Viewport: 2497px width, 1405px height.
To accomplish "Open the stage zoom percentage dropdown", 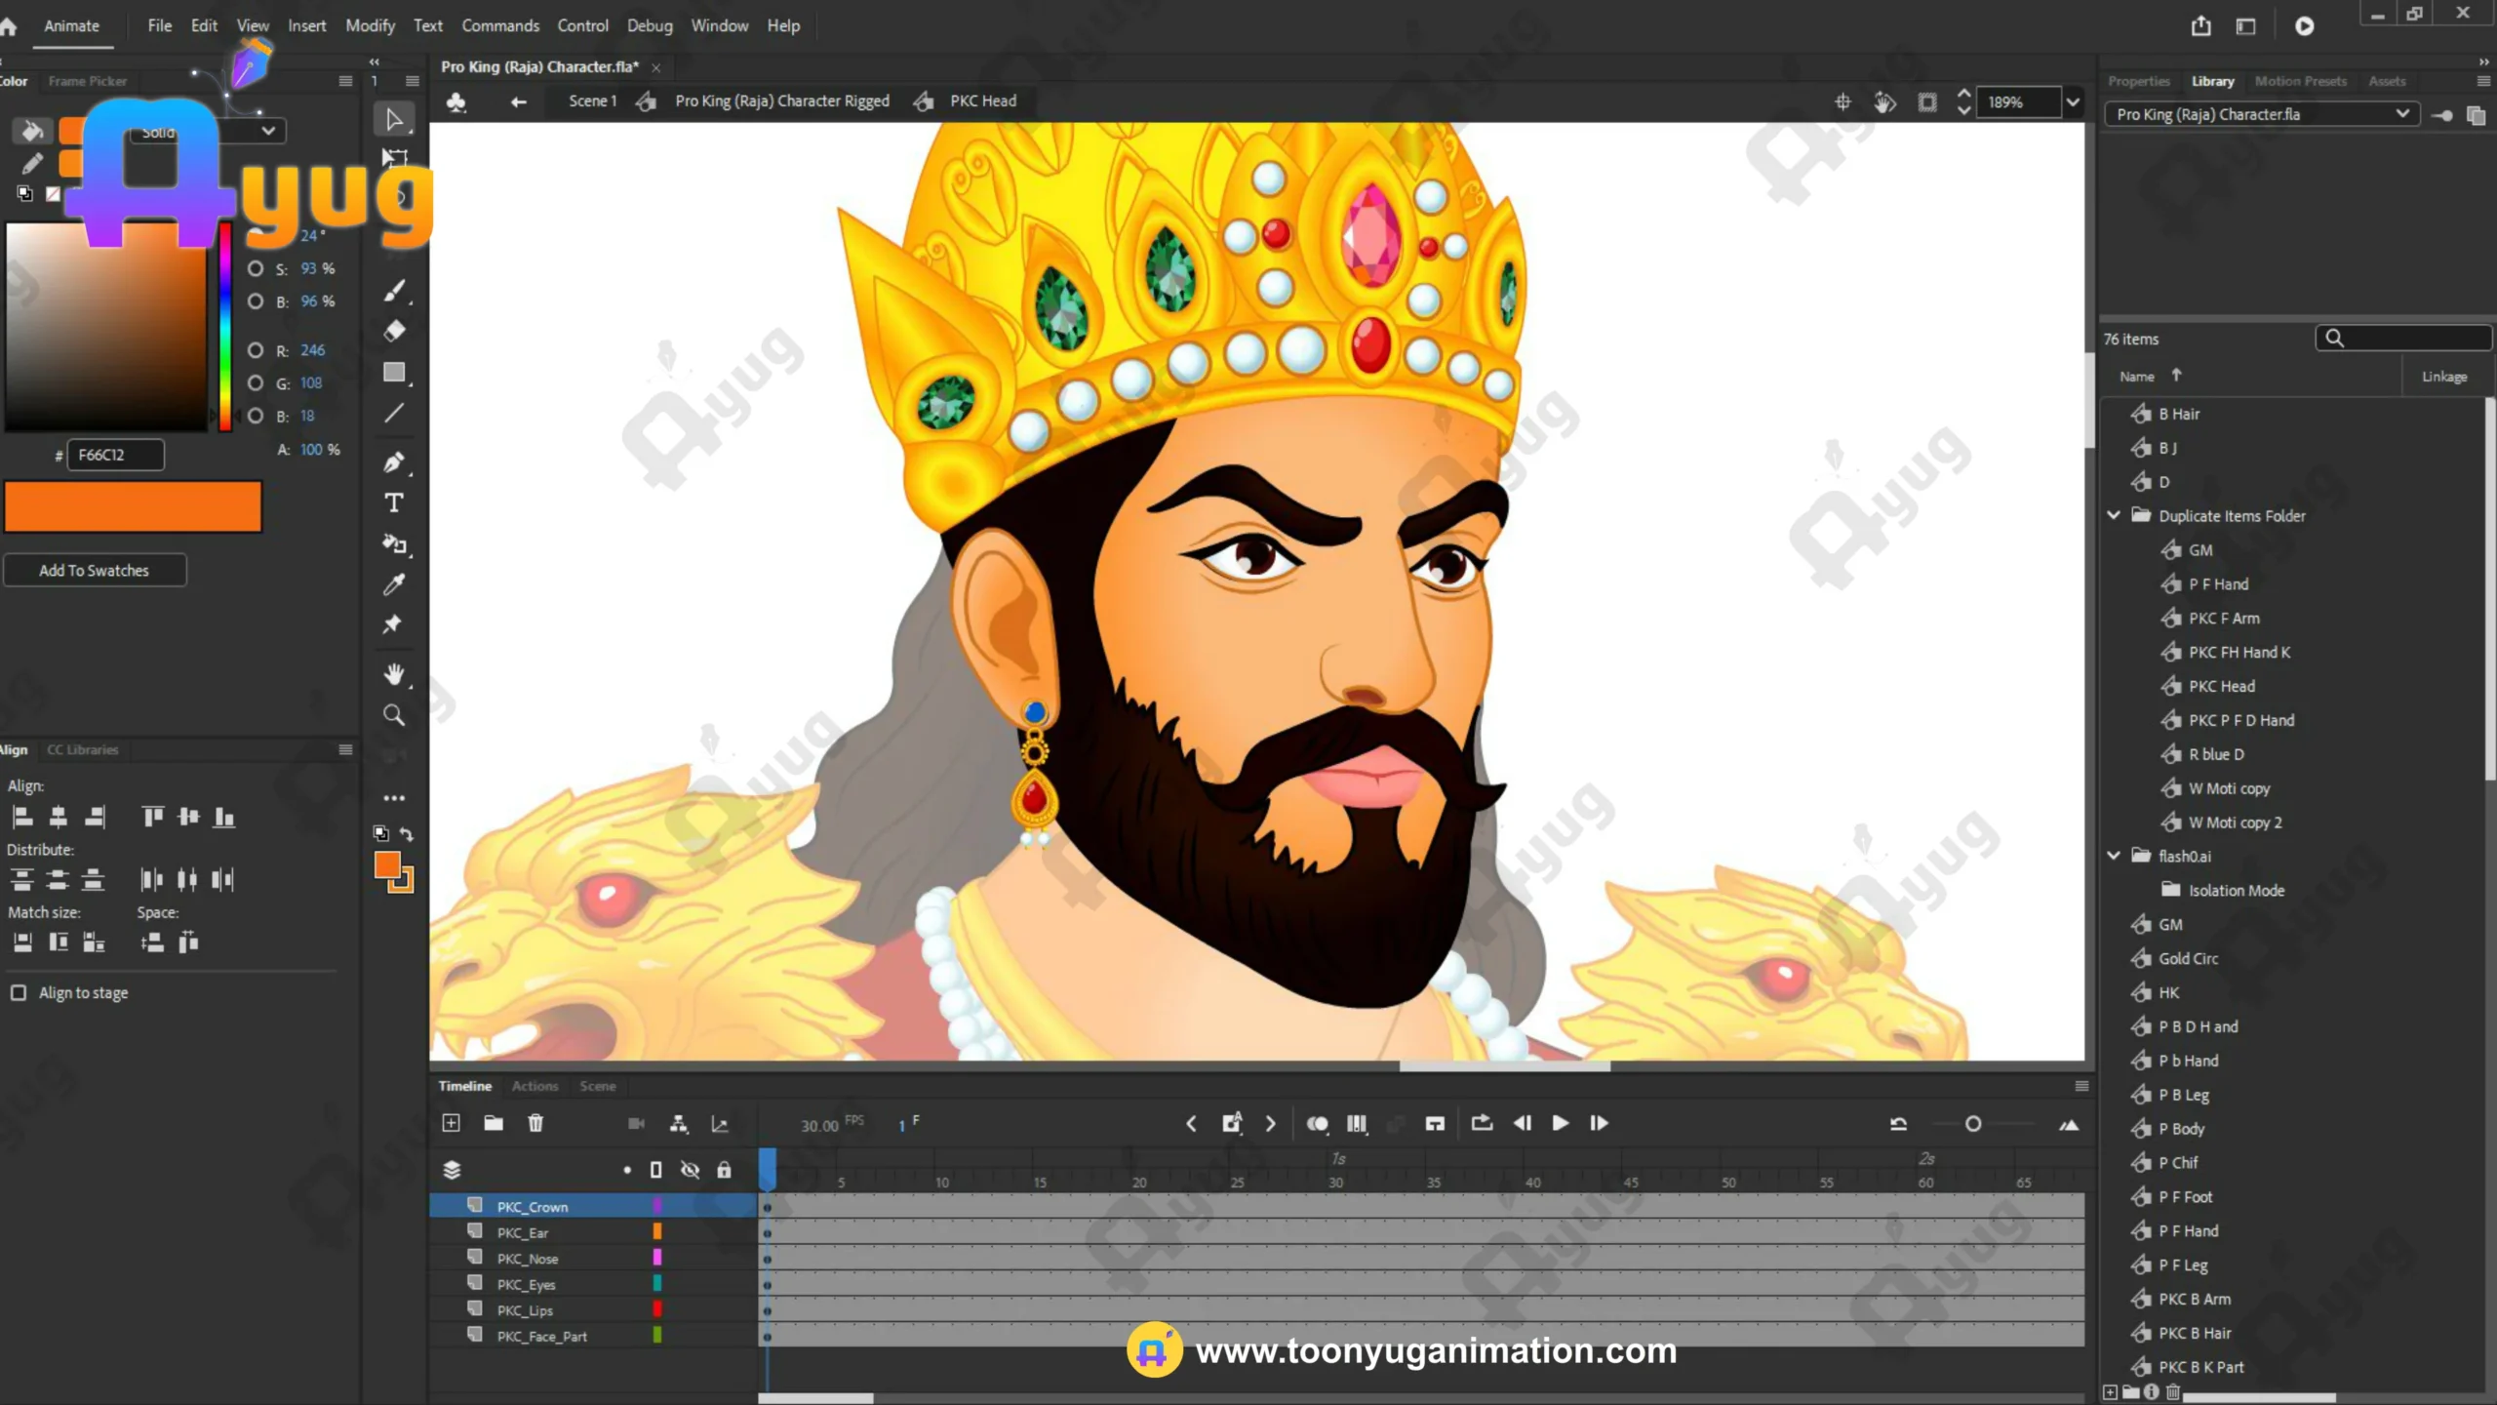I will point(2073,101).
